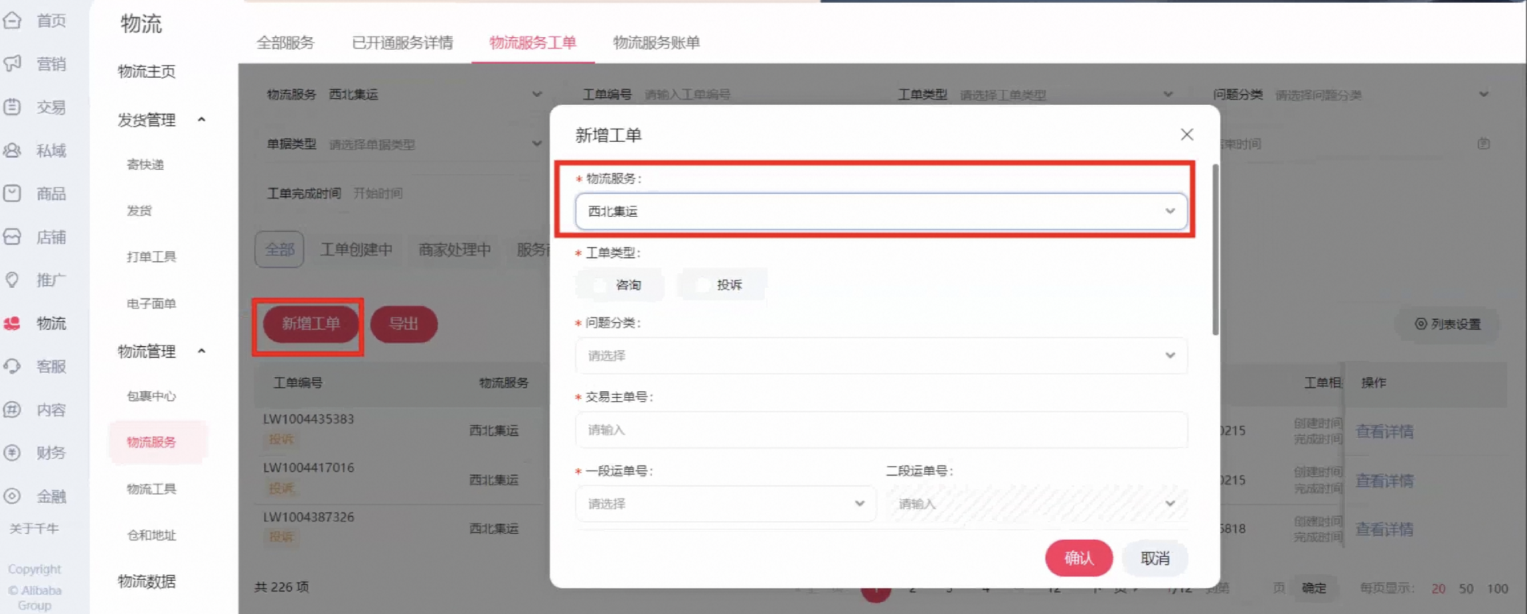The width and height of the screenshot is (1527, 614).
Task: Open the 首页 home icon in sidebar
Action: coord(13,21)
